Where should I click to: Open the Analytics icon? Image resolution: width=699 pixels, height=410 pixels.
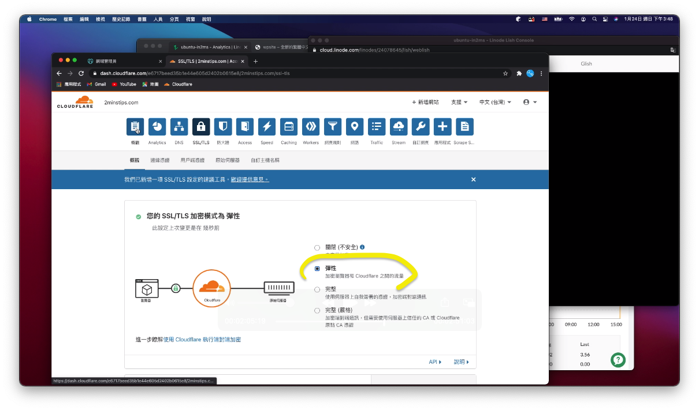click(x=157, y=126)
